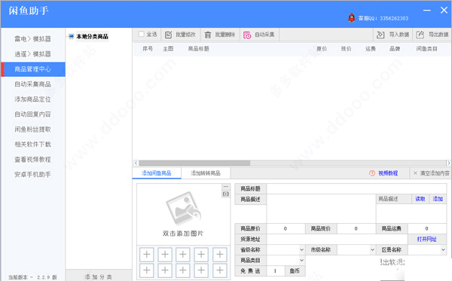This screenshot has width=452, height=281.
Task: Click the scrollbar right arrow
Action: tap(448, 163)
